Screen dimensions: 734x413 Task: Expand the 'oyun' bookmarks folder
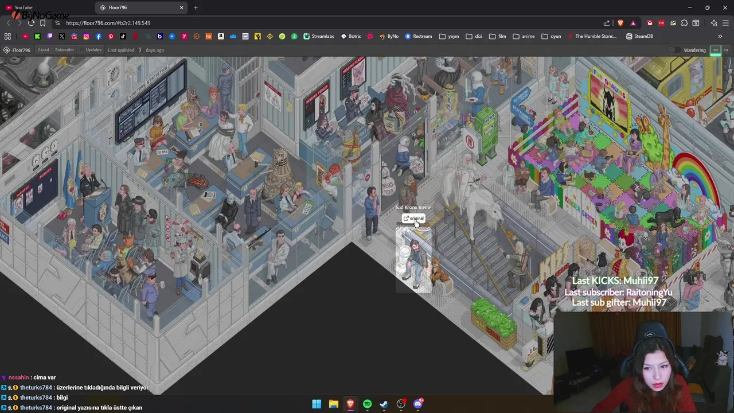point(551,36)
